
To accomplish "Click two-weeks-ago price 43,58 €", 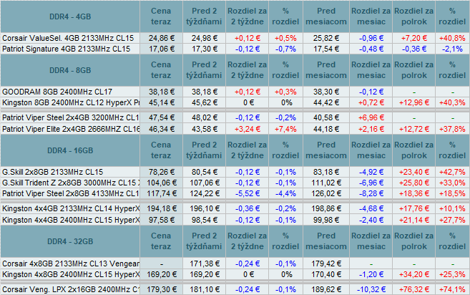I will tap(205, 129).
